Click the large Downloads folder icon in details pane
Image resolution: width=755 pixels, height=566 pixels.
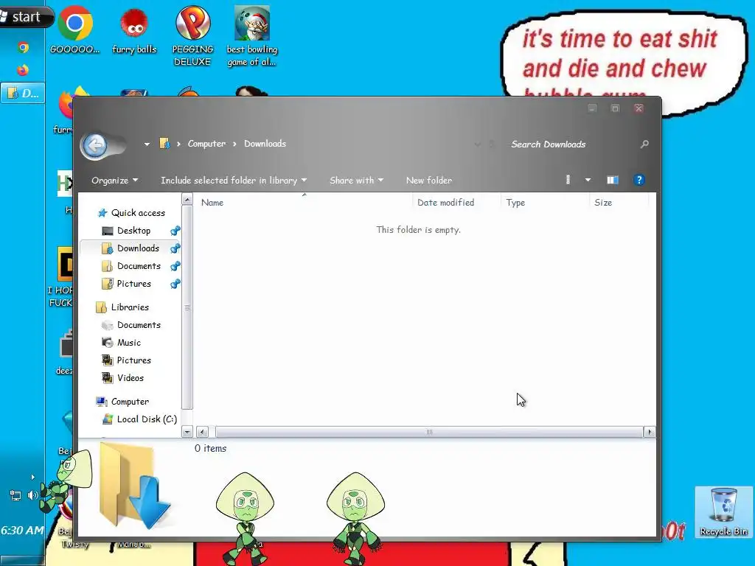pyautogui.click(x=134, y=485)
